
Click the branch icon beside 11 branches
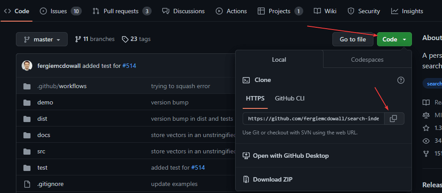pos(78,39)
